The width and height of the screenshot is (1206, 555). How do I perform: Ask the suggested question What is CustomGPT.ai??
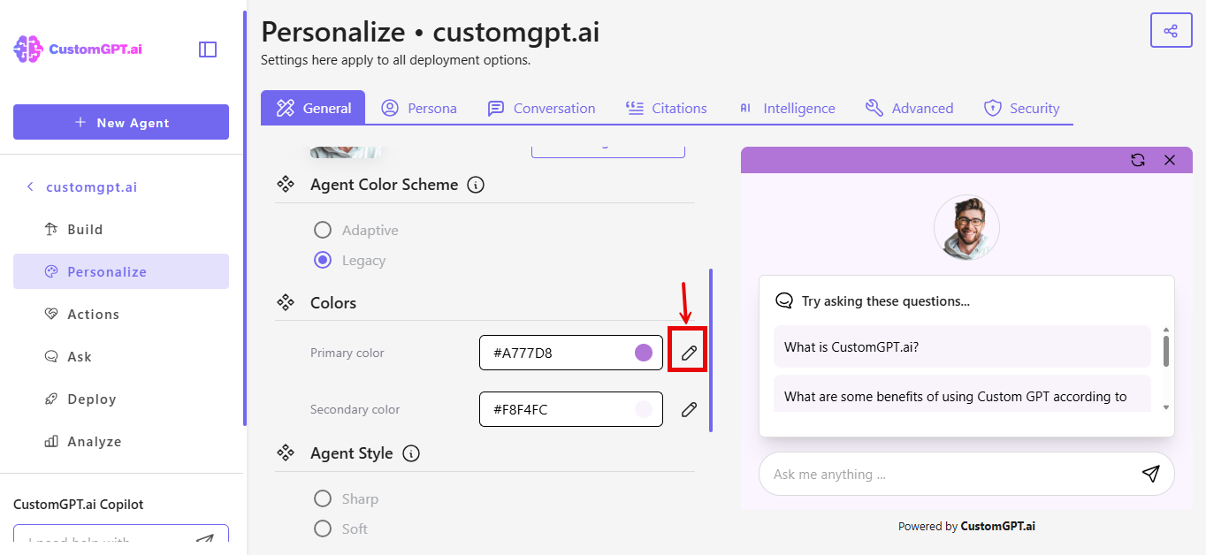coord(961,346)
